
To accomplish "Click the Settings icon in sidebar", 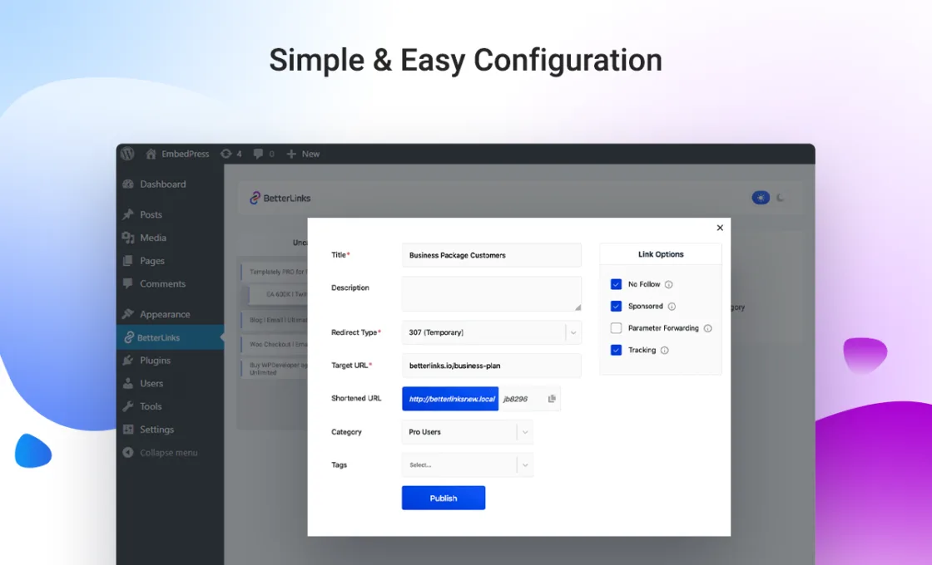I will coord(128,429).
